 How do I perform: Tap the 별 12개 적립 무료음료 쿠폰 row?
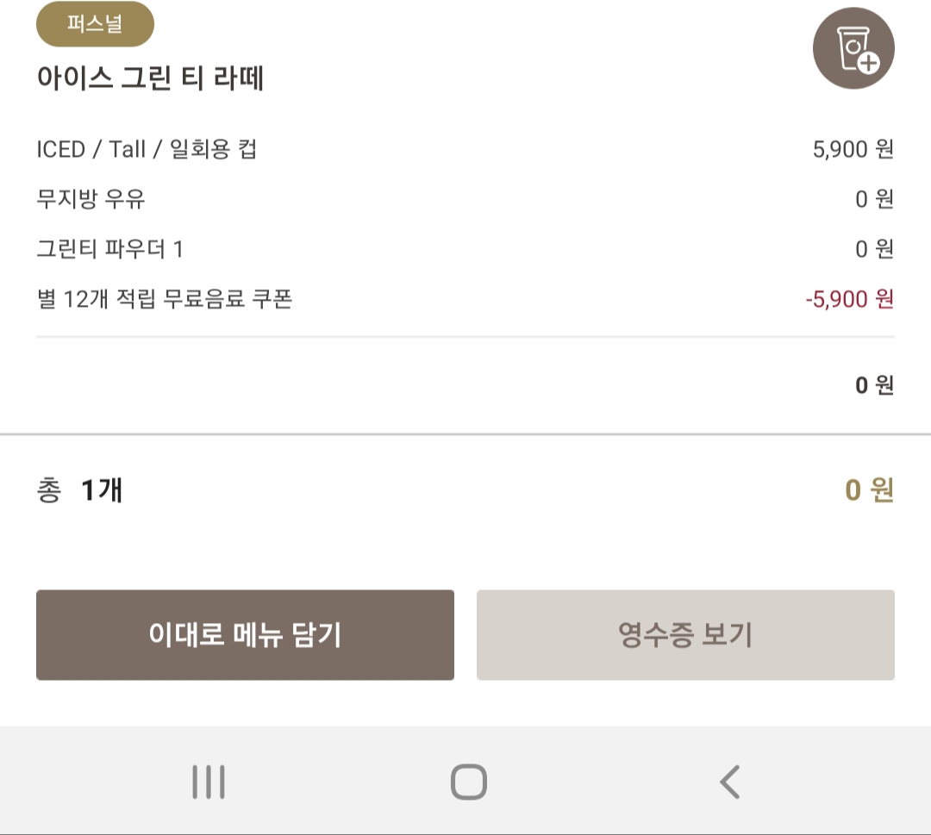tap(465, 298)
